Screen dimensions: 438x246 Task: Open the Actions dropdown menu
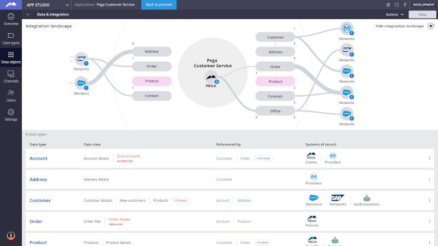pyautogui.click(x=394, y=14)
